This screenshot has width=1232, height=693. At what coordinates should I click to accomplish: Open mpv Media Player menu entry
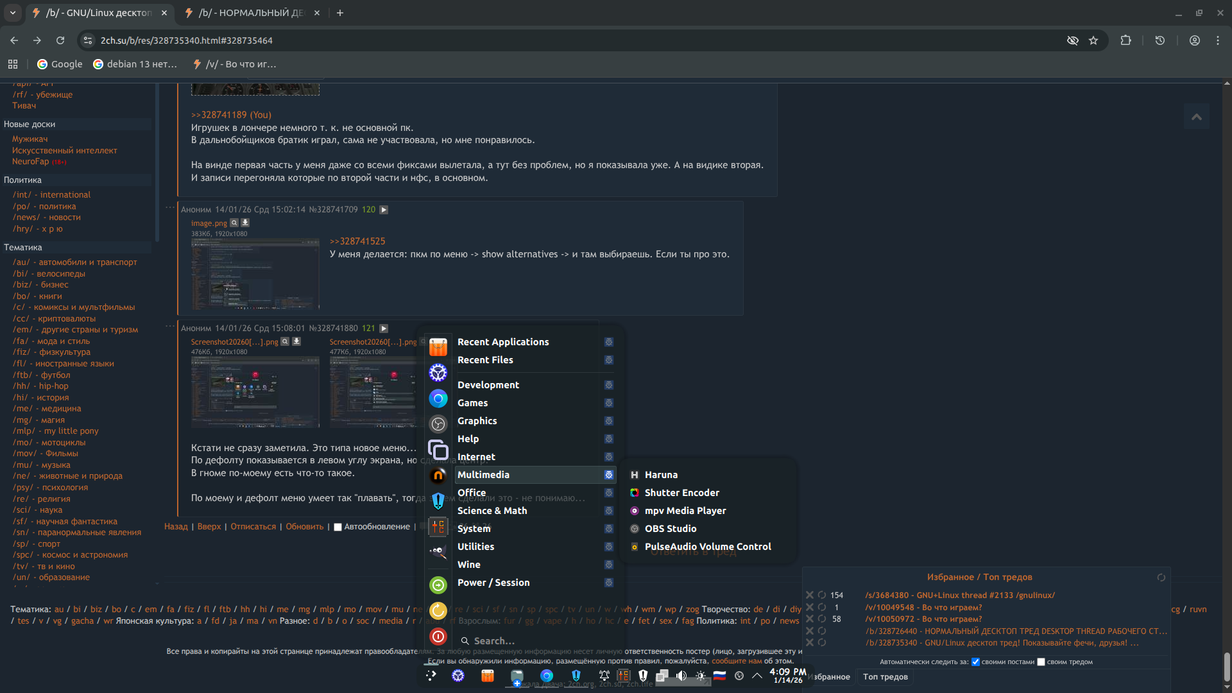[685, 511]
